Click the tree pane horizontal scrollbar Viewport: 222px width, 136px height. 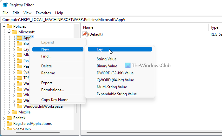pyautogui.click(x=37, y=133)
